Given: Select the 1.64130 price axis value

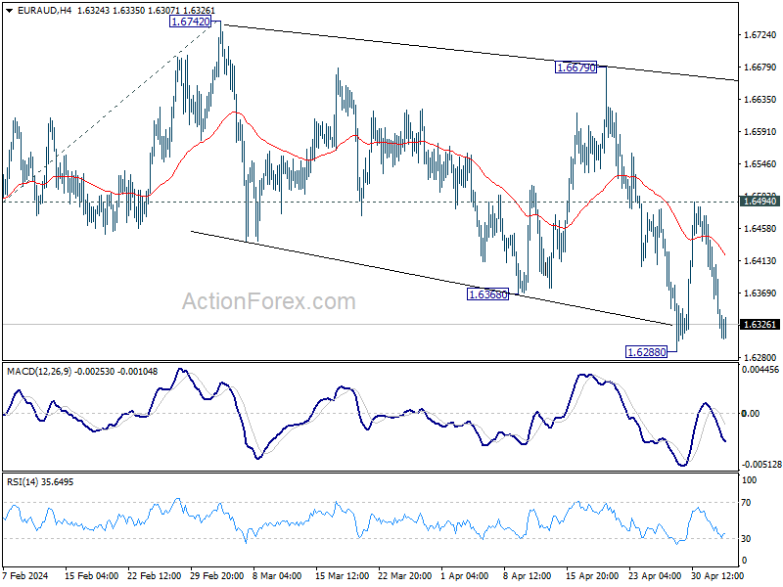Looking at the screenshot, I should tap(760, 260).
